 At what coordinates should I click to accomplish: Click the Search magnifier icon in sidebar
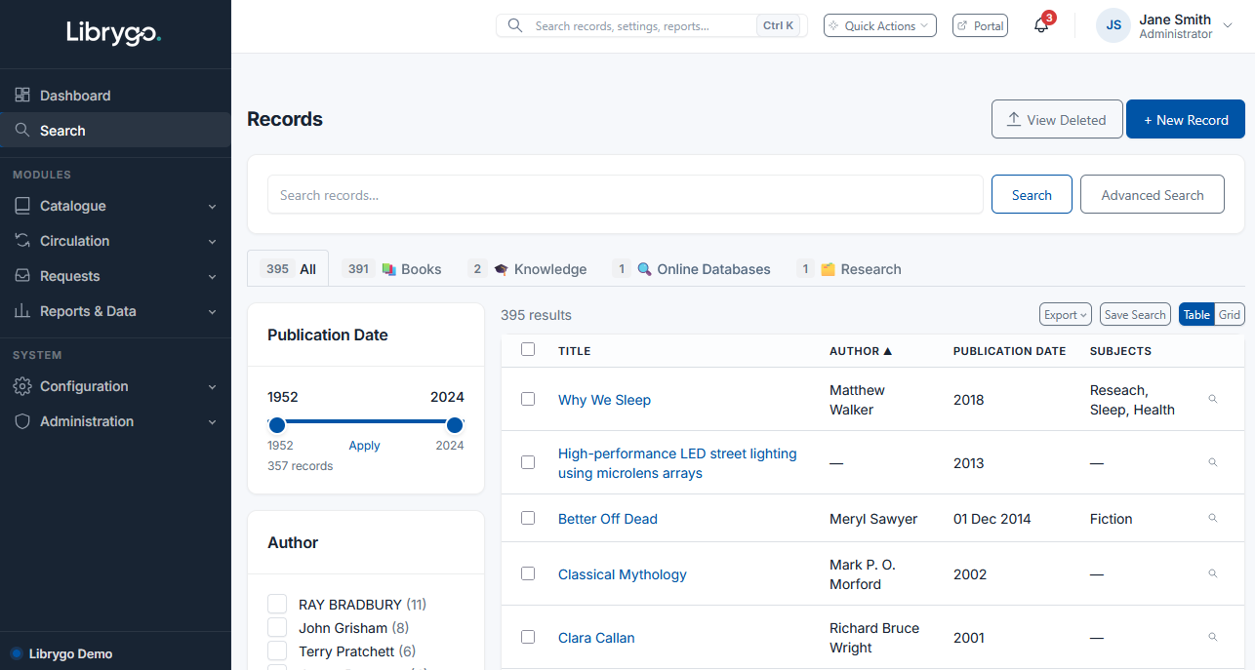coord(22,130)
